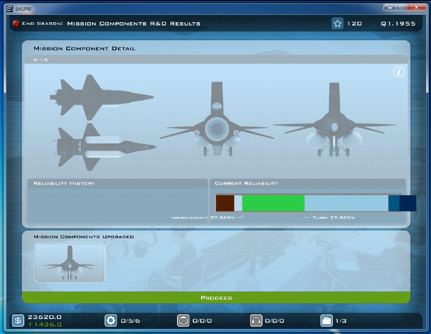This screenshot has width=431, height=334.
Task: Click the programs count 1/3
Action: pos(341,321)
